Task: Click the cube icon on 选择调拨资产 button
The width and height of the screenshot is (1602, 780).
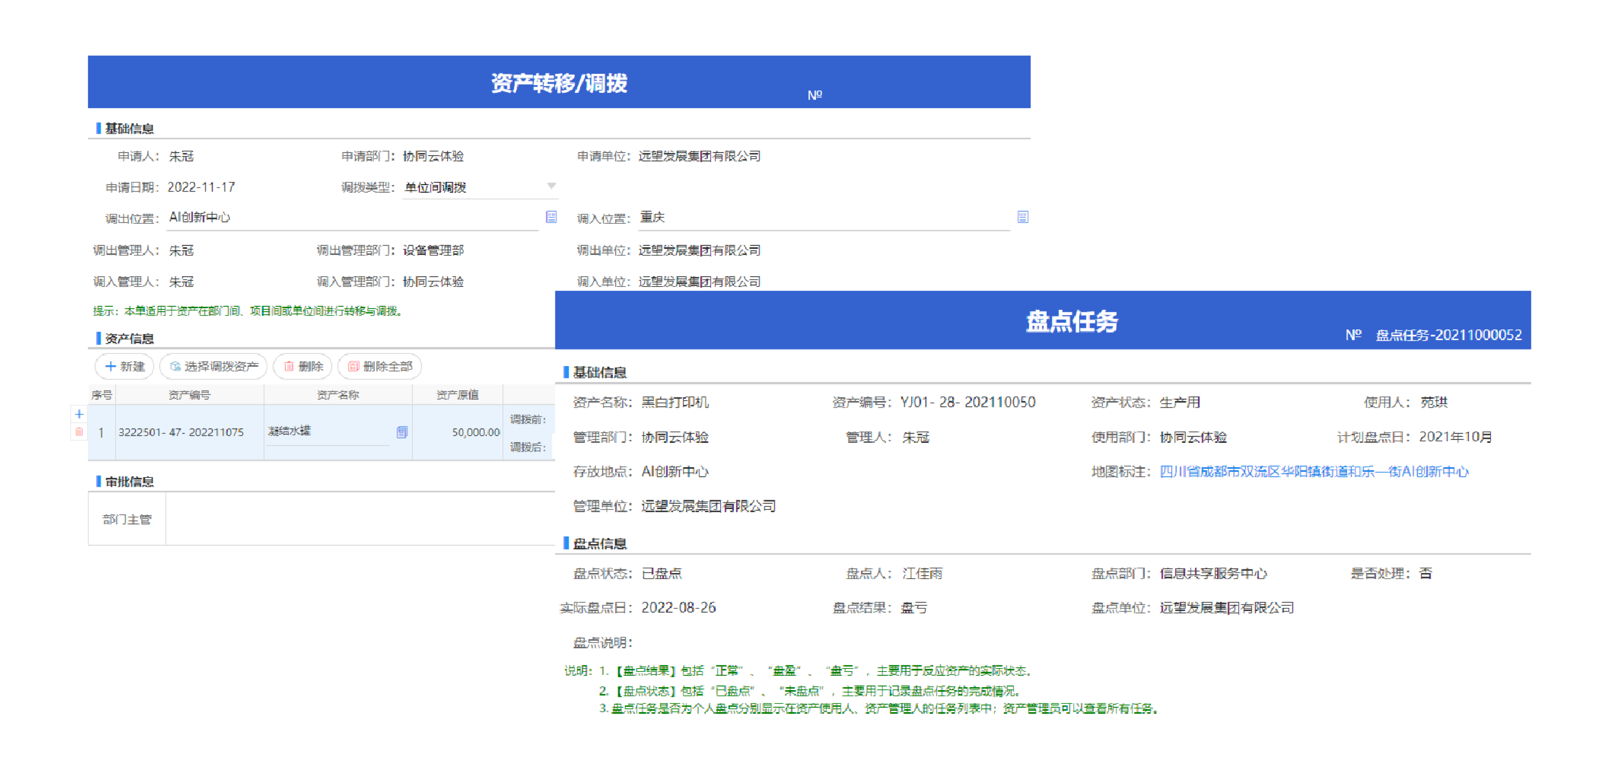Action: point(175,367)
